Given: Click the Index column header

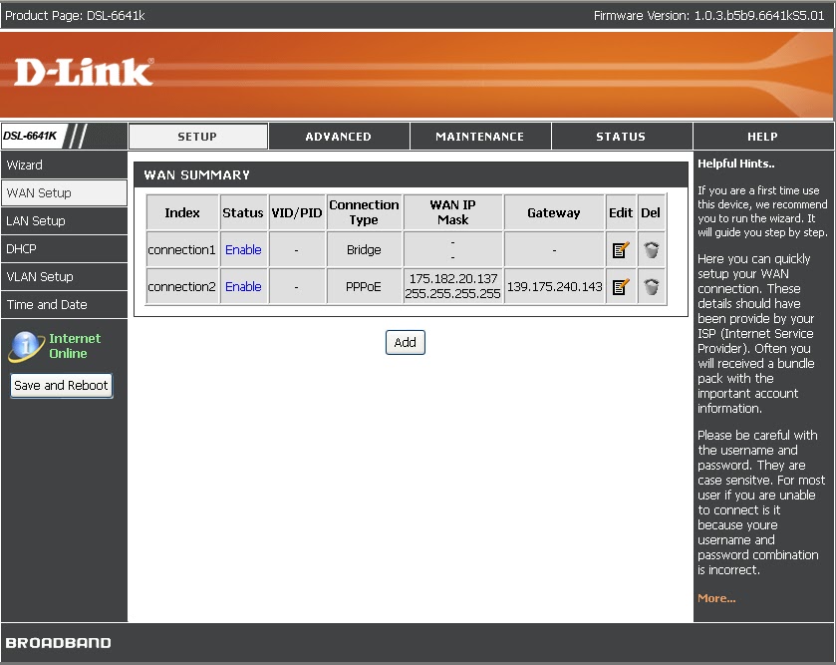Looking at the screenshot, I should (181, 212).
